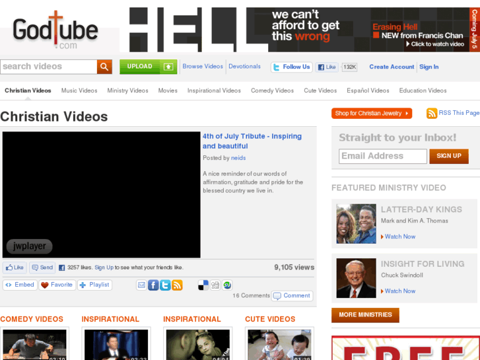Click the 9,105 views count
Image resolution: width=480 pixels, height=360 pixels.
[x=294, y=268]
